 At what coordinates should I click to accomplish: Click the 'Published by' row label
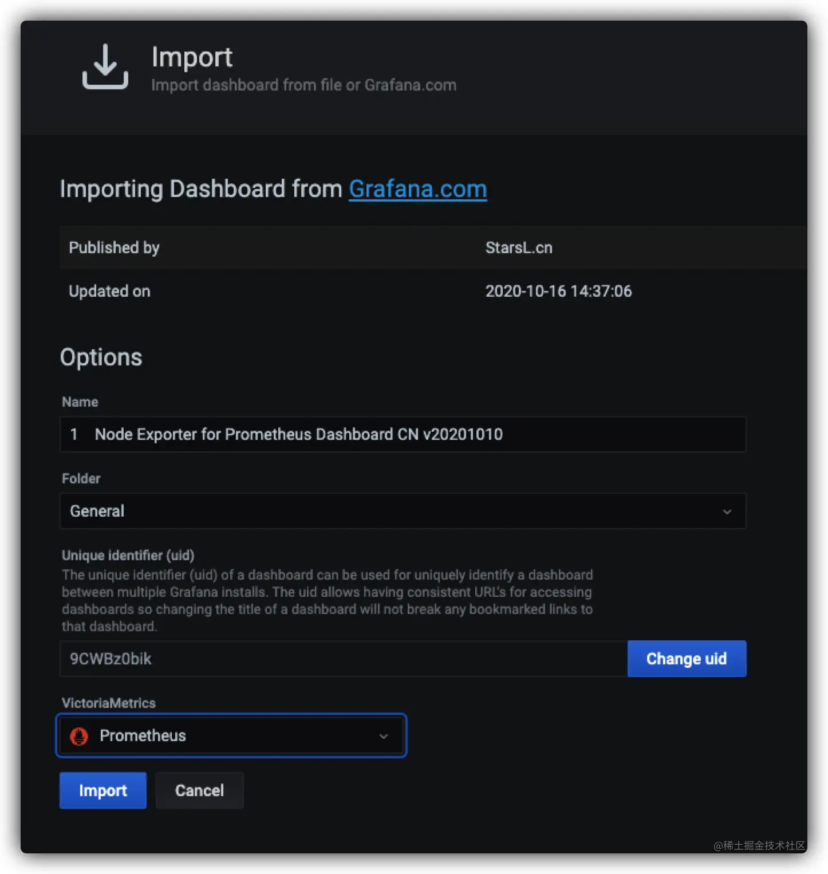(x=114, y=247)
